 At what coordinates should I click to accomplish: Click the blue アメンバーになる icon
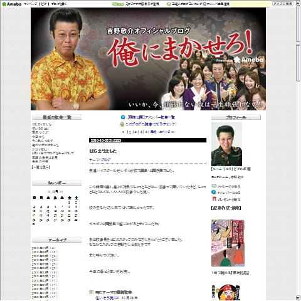coord(214,192)
